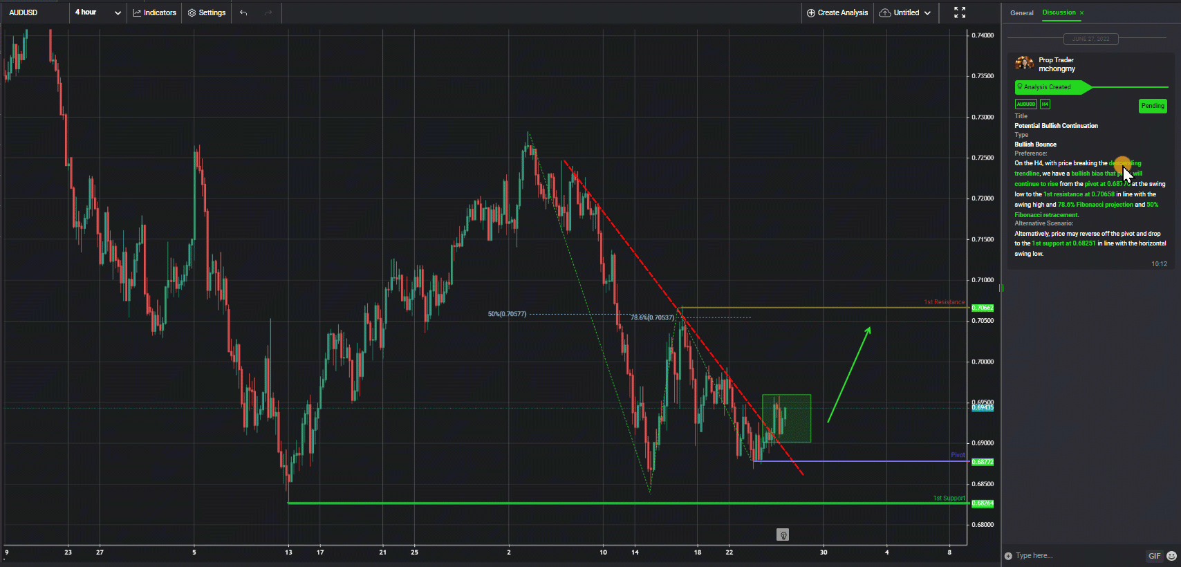Click the 1st Support line label
Image resolution: width=1181 pixels, height=567 pixels.
949,498
